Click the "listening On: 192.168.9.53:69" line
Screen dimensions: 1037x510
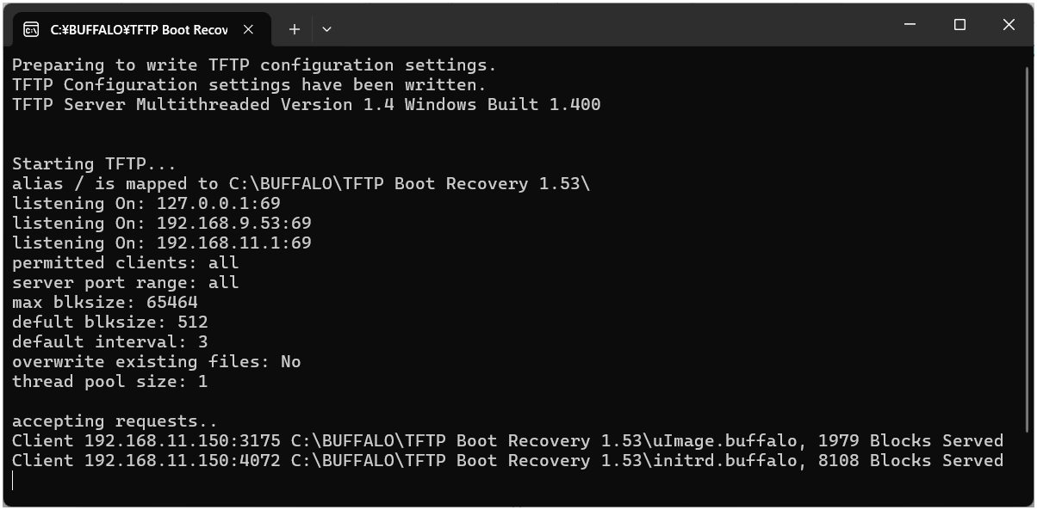[x=161, y=223]
